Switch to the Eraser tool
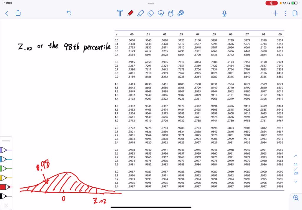302x210 pixels. (x=150, y=13)
